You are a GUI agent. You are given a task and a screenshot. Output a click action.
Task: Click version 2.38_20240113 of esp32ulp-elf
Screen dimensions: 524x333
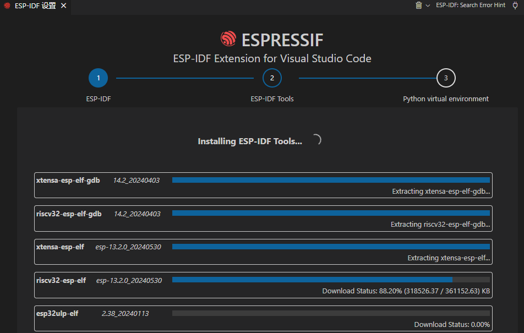(x=125, y=314)
